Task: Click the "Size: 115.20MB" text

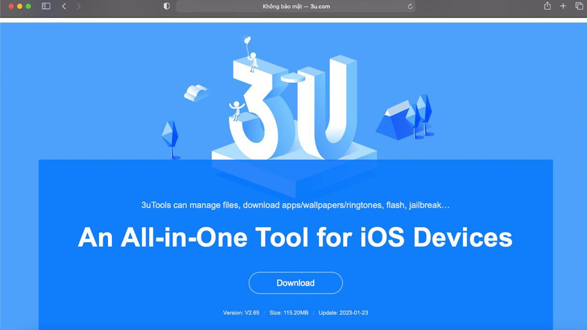Action: click(289, 313)
